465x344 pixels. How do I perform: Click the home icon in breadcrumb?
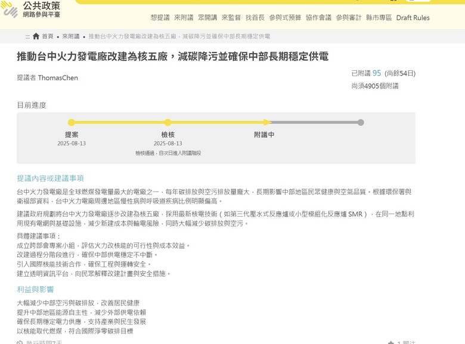(x=36, y=36)
